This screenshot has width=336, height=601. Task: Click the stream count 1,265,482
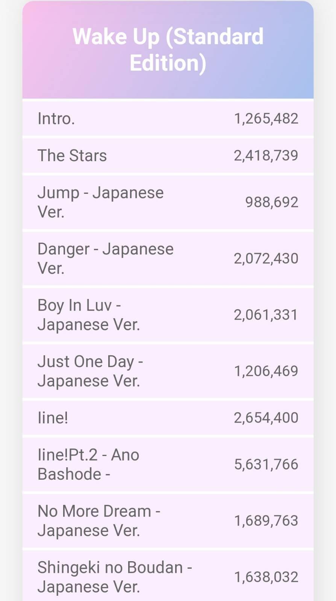[x=266, y=119]
